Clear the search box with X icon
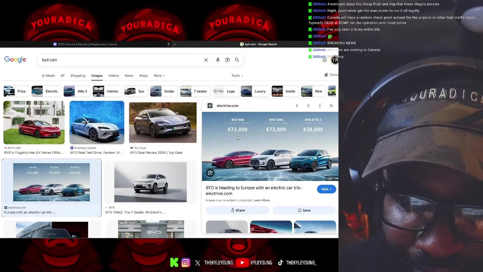Viewport: 483px width, 272px height. click(206, 60)
